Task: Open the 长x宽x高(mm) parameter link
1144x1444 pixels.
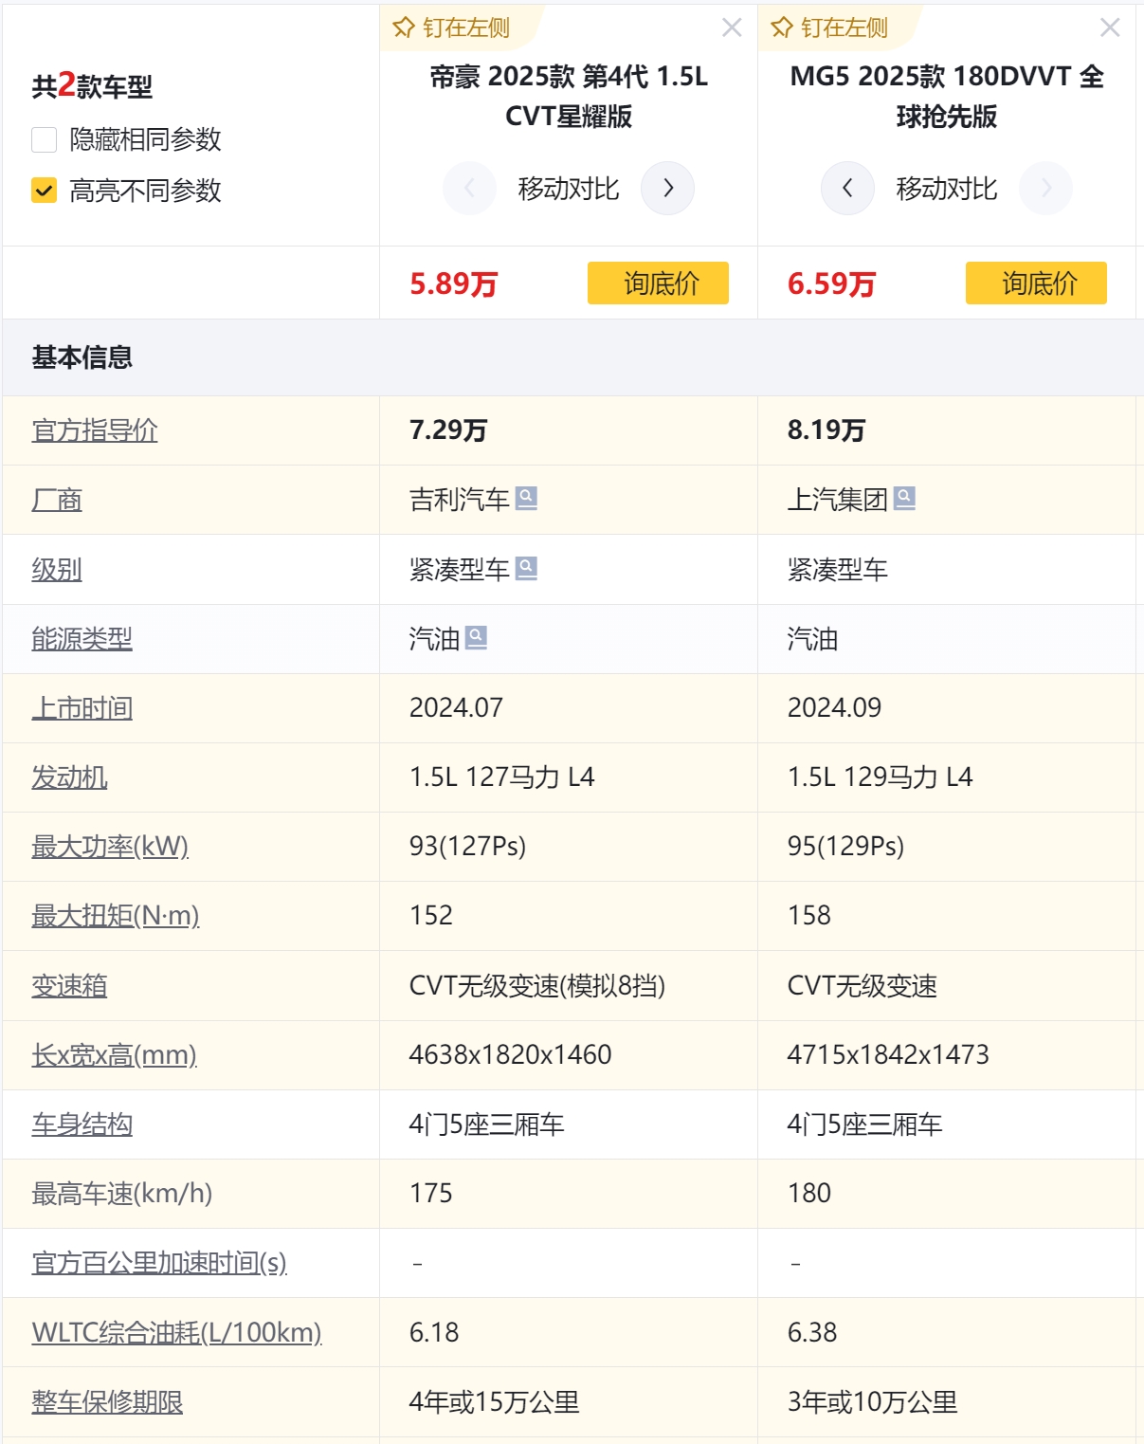Action: [114, 1054]
